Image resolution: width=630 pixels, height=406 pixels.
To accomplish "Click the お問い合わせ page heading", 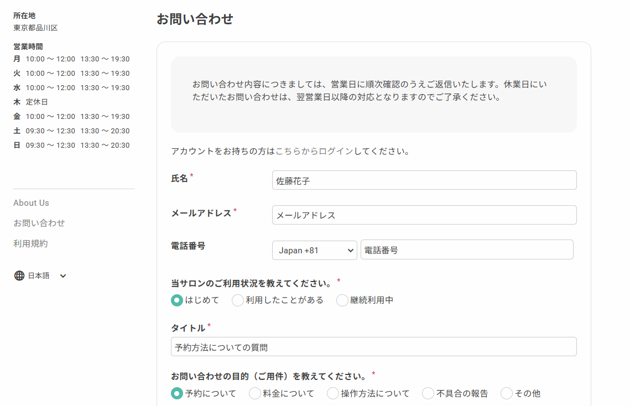I will pos(195,19).
